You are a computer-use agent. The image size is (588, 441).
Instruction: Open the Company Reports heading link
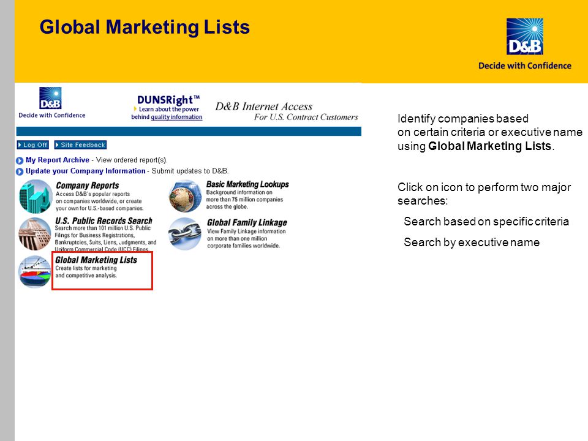pyautogui.click(x=88, y=186)
